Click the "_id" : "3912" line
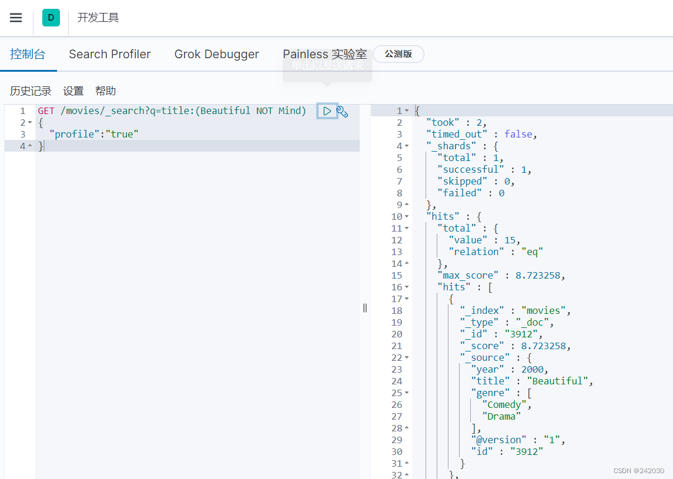673x479 pixels. pos(501,334)
